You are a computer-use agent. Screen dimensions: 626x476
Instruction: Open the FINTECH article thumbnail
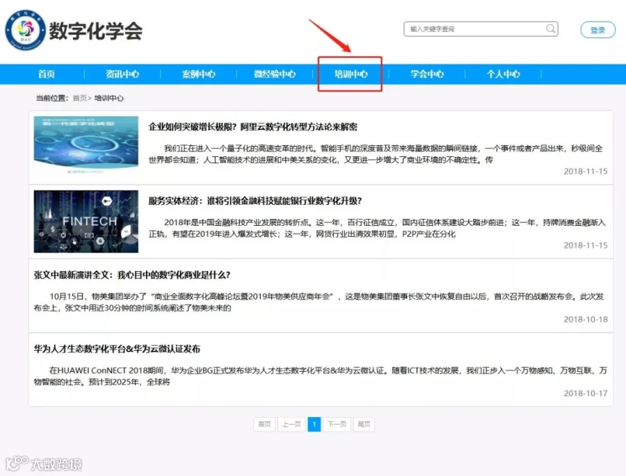coord(86,222)
